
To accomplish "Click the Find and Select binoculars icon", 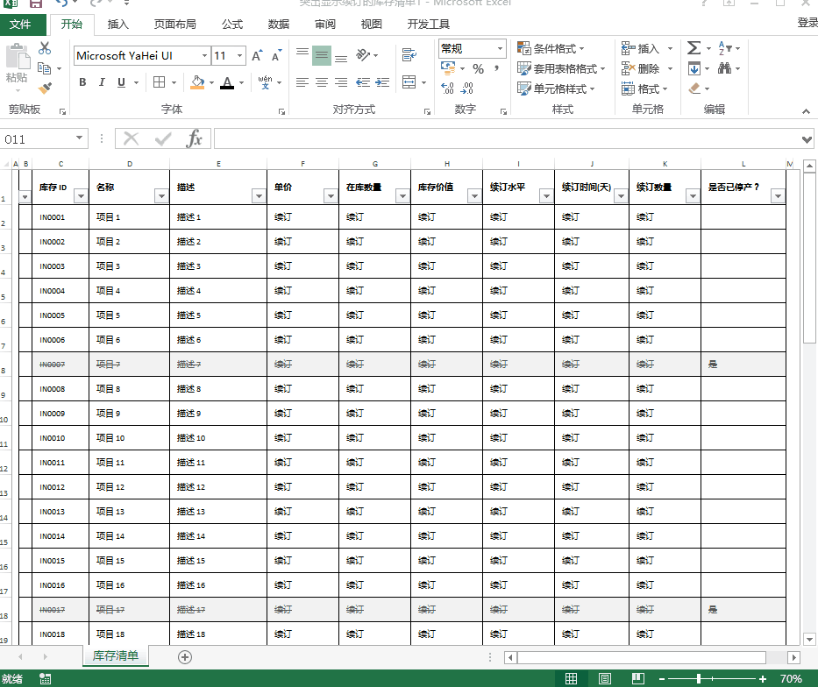I will click(x=724, y=68).
